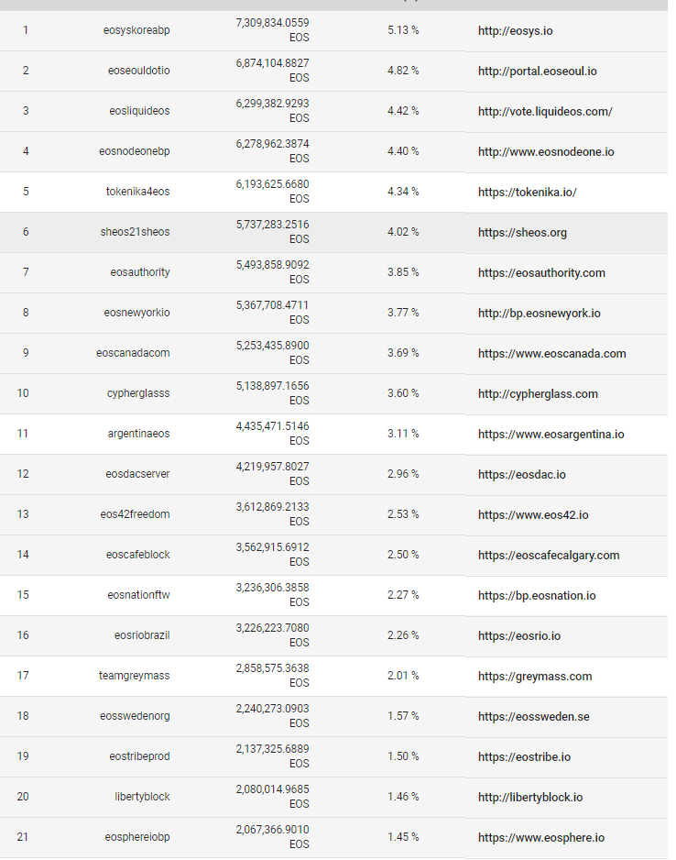Click the www.eosnodeone.io URL
676x860 pixels.
tap(546, 152)
